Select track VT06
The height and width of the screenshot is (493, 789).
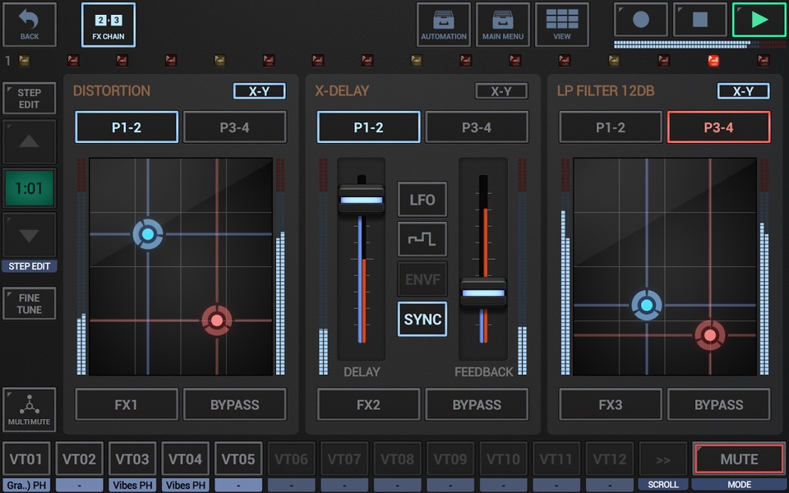(x=291, y=458)
